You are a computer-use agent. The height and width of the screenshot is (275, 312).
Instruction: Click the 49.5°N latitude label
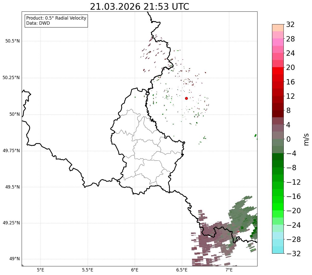coord(12,187)
